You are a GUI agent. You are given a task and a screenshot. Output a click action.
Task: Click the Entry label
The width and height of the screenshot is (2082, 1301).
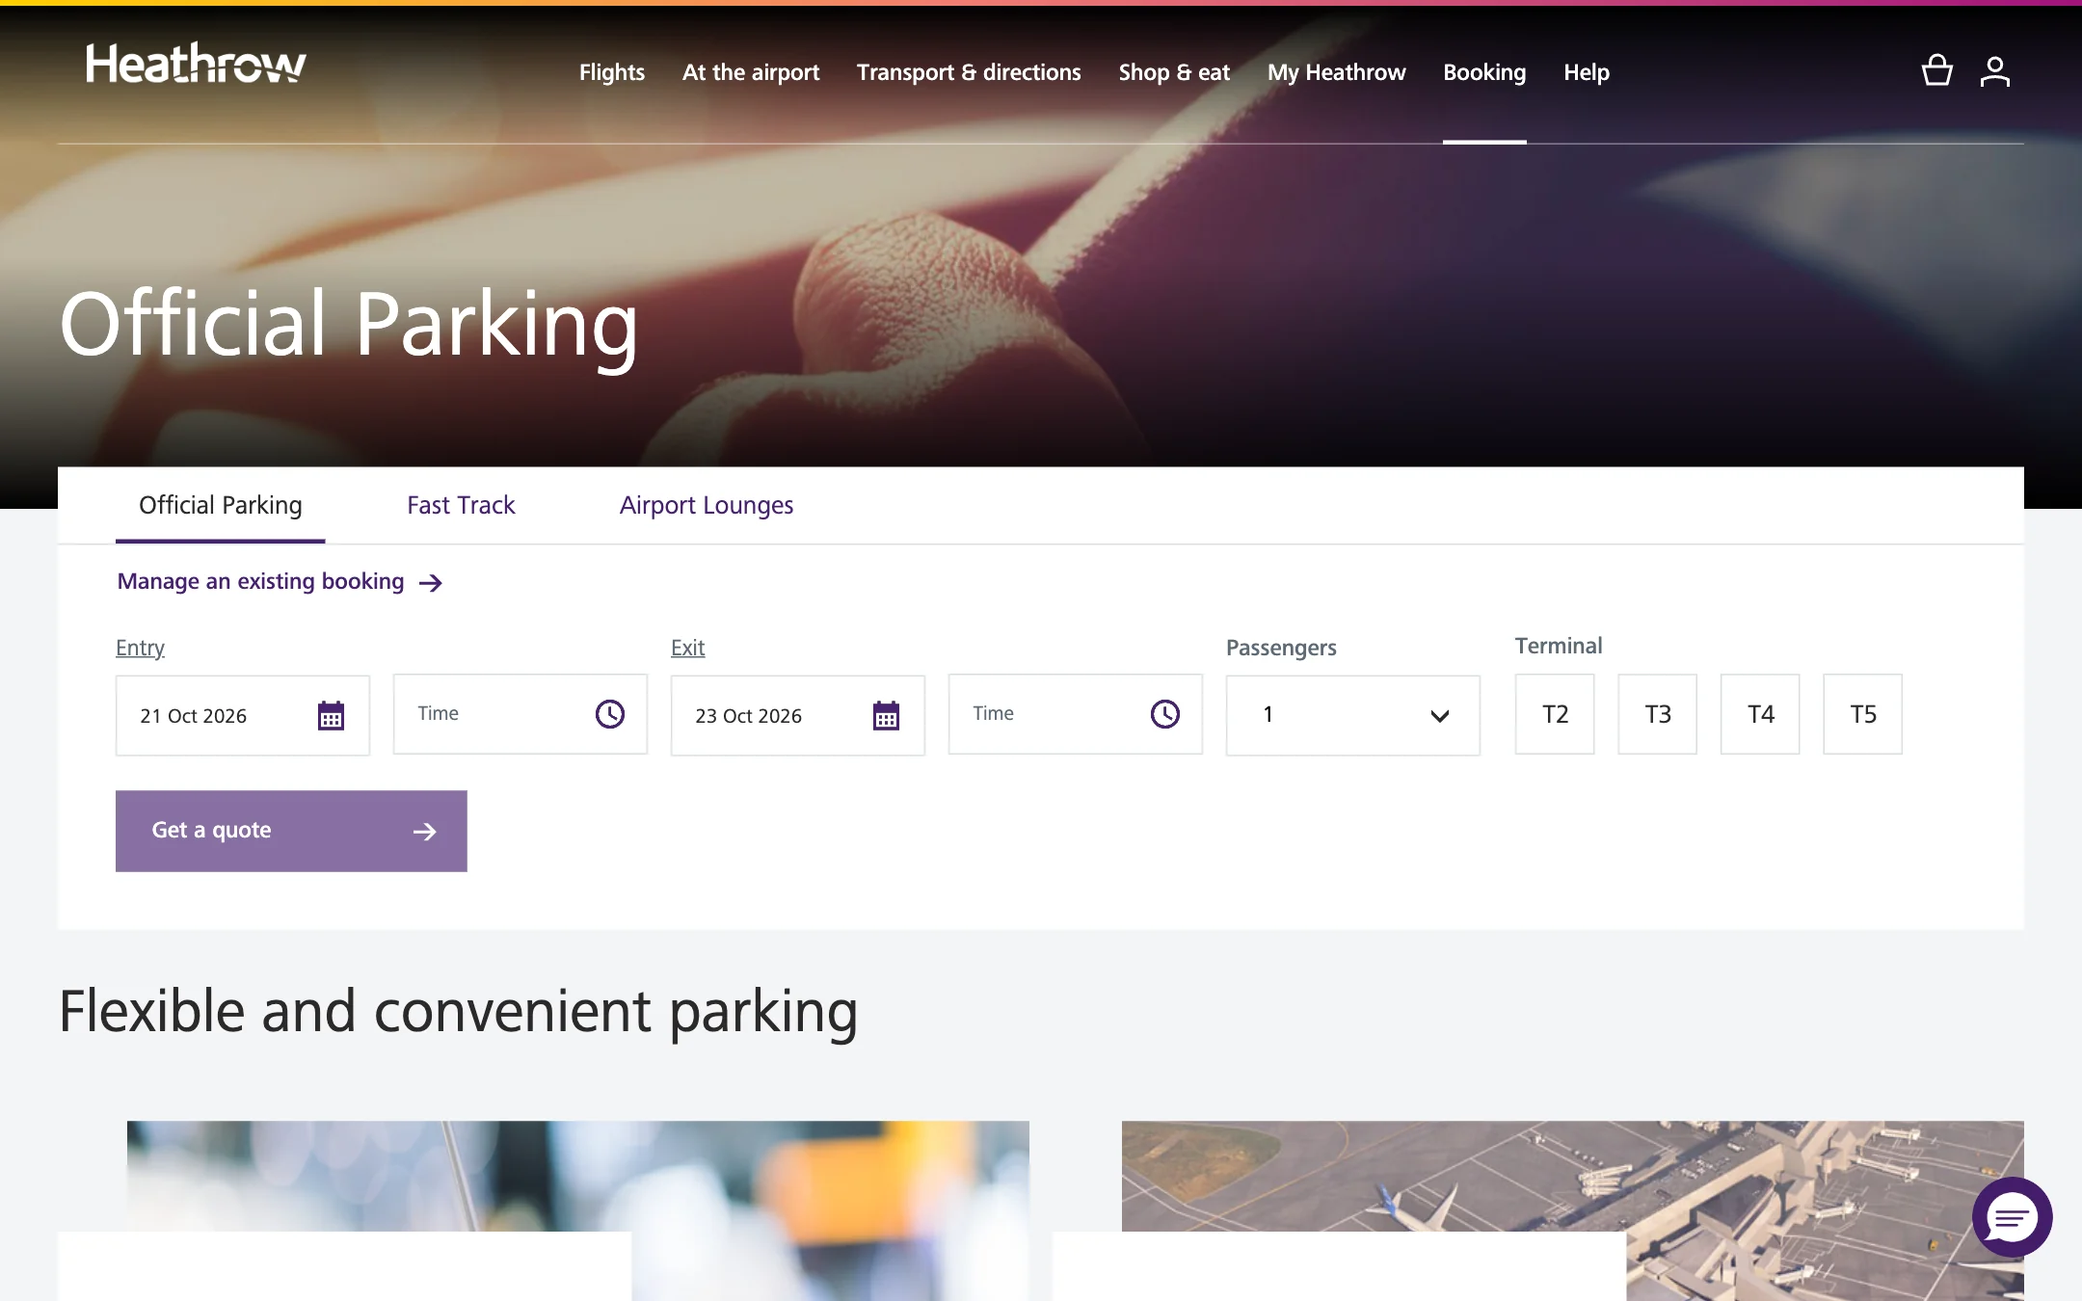coord(140,648)
